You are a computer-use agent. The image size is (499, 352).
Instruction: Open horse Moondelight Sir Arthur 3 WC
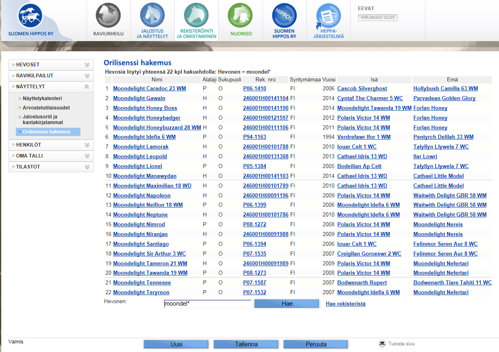(x=150, y=254)
